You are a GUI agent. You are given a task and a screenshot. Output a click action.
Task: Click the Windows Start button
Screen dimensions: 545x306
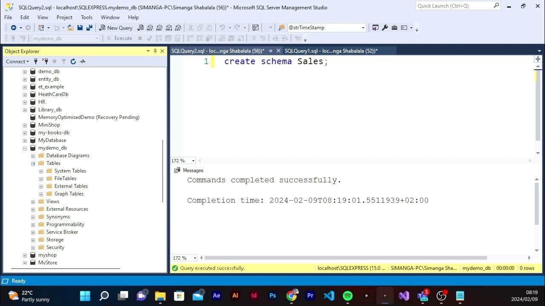85,295
